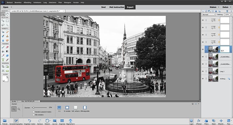Image resolution: width=233 pixels, height=125 pixels.
Task: Lock all pixels in Layers panel
Action: pyautogui.click(x=216, y=11)
